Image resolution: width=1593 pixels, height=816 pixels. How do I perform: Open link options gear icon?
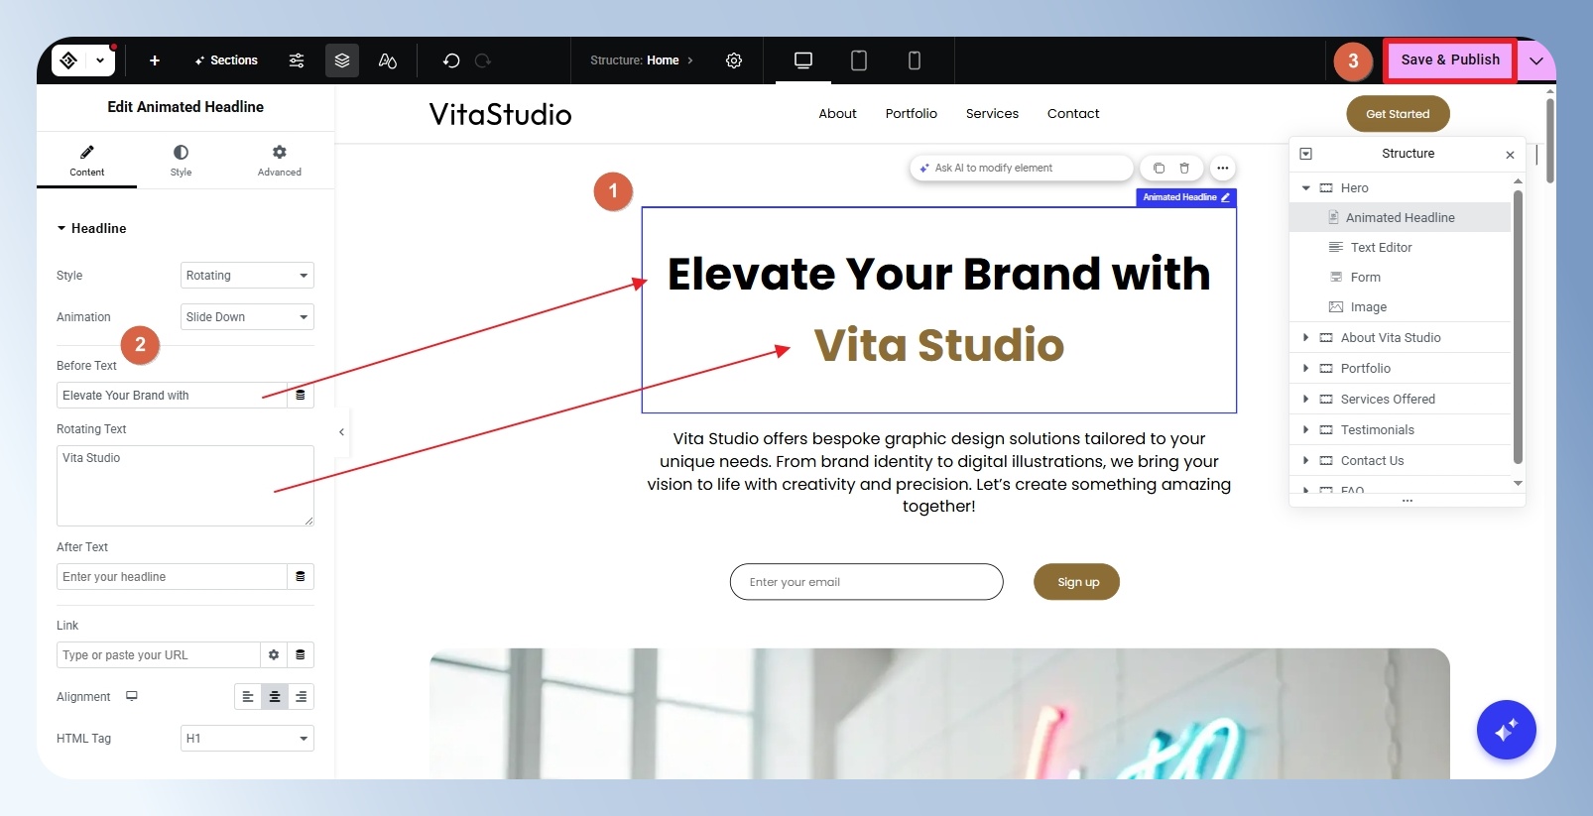pos(274,654)
